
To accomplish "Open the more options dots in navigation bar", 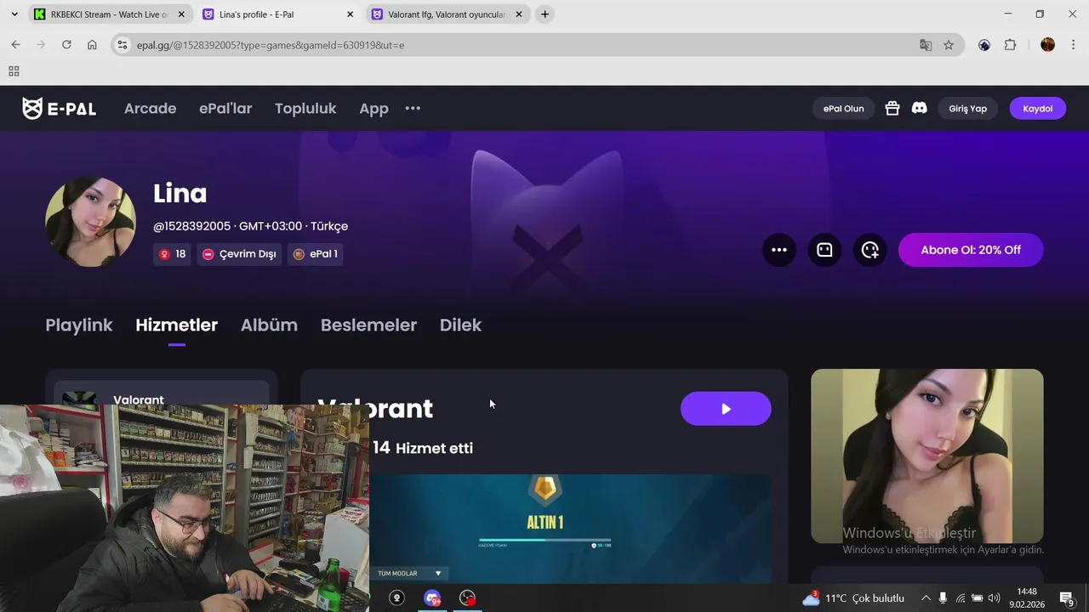I will point(413,109).
